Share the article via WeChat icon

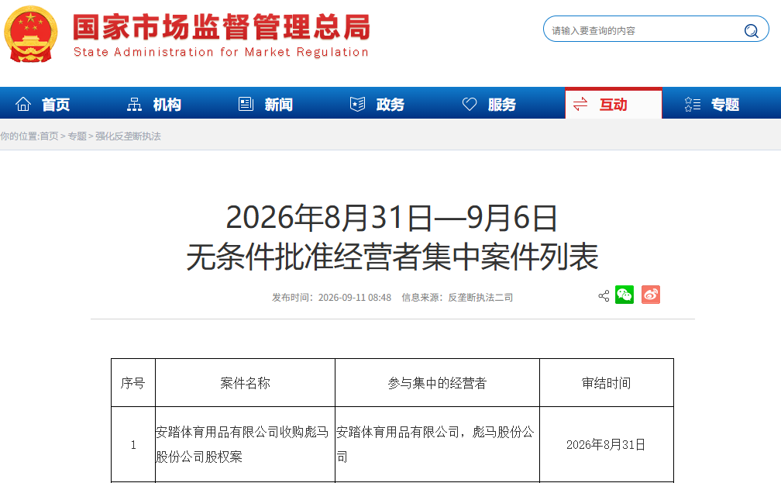tap(624, 295)
